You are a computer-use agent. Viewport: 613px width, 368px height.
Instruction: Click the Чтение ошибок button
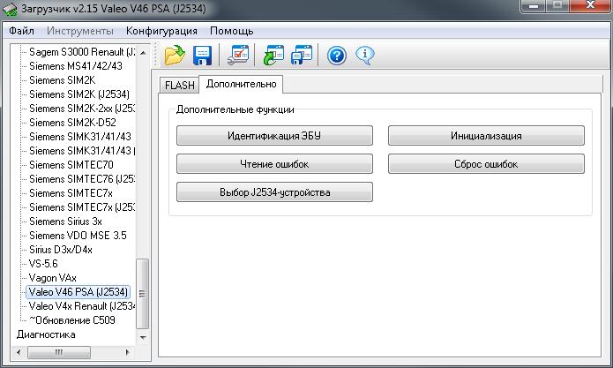pos(274,164)
